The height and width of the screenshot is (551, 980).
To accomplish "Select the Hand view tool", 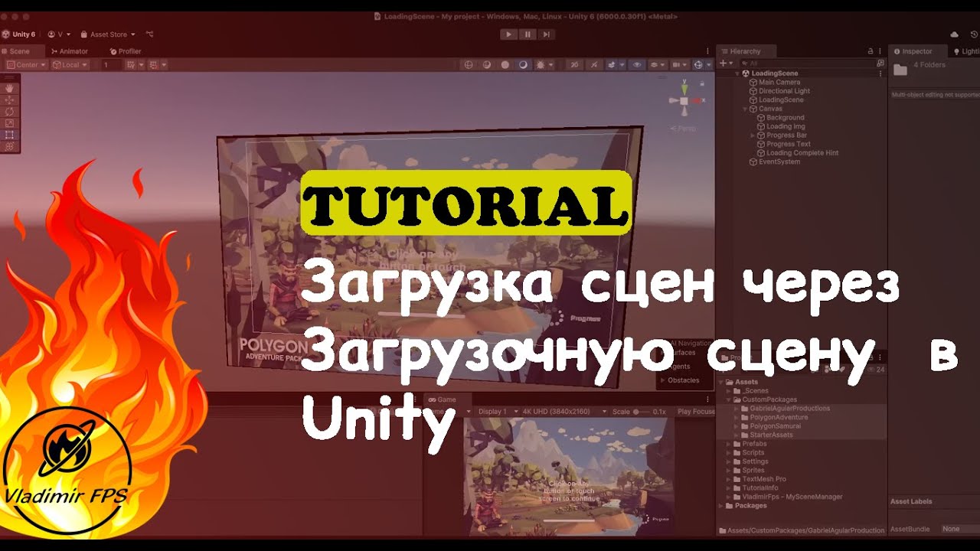I will pyautogui.click(x=10, y=88).
